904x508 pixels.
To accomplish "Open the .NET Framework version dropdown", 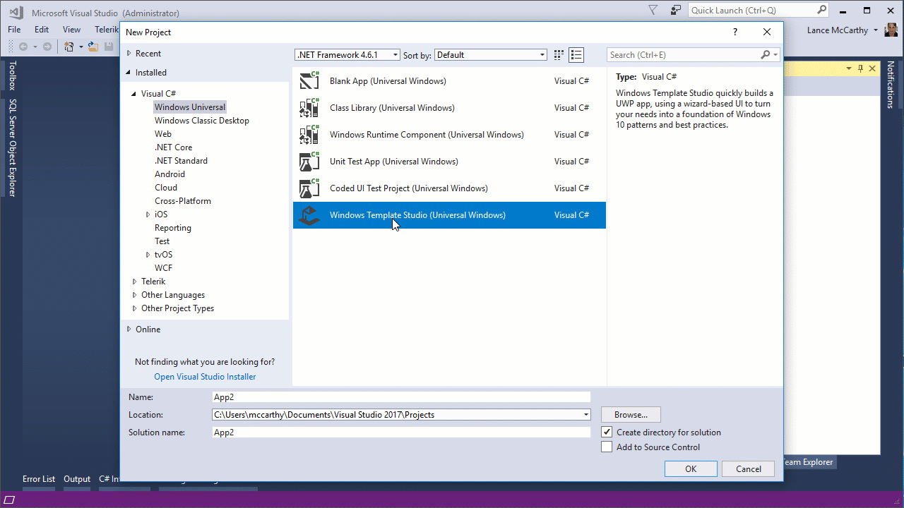I will [x=347, y=55].
